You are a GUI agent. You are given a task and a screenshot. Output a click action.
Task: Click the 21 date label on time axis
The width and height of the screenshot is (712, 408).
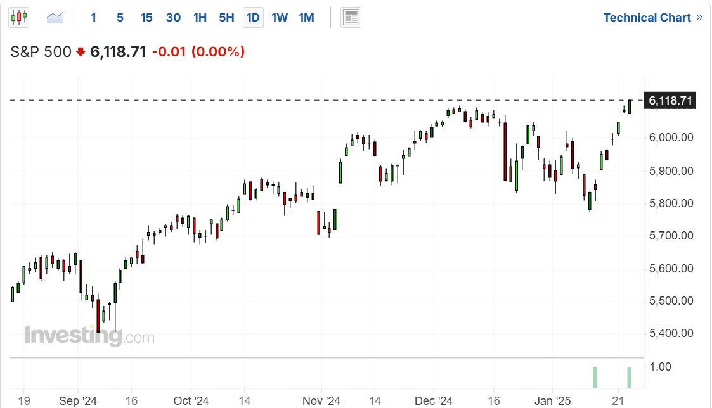click(x=618, y=401)
